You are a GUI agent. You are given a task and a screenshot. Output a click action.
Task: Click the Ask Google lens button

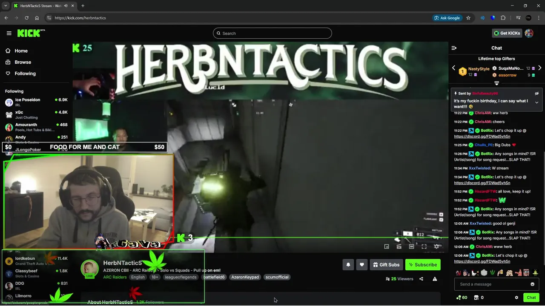[447, 18]
